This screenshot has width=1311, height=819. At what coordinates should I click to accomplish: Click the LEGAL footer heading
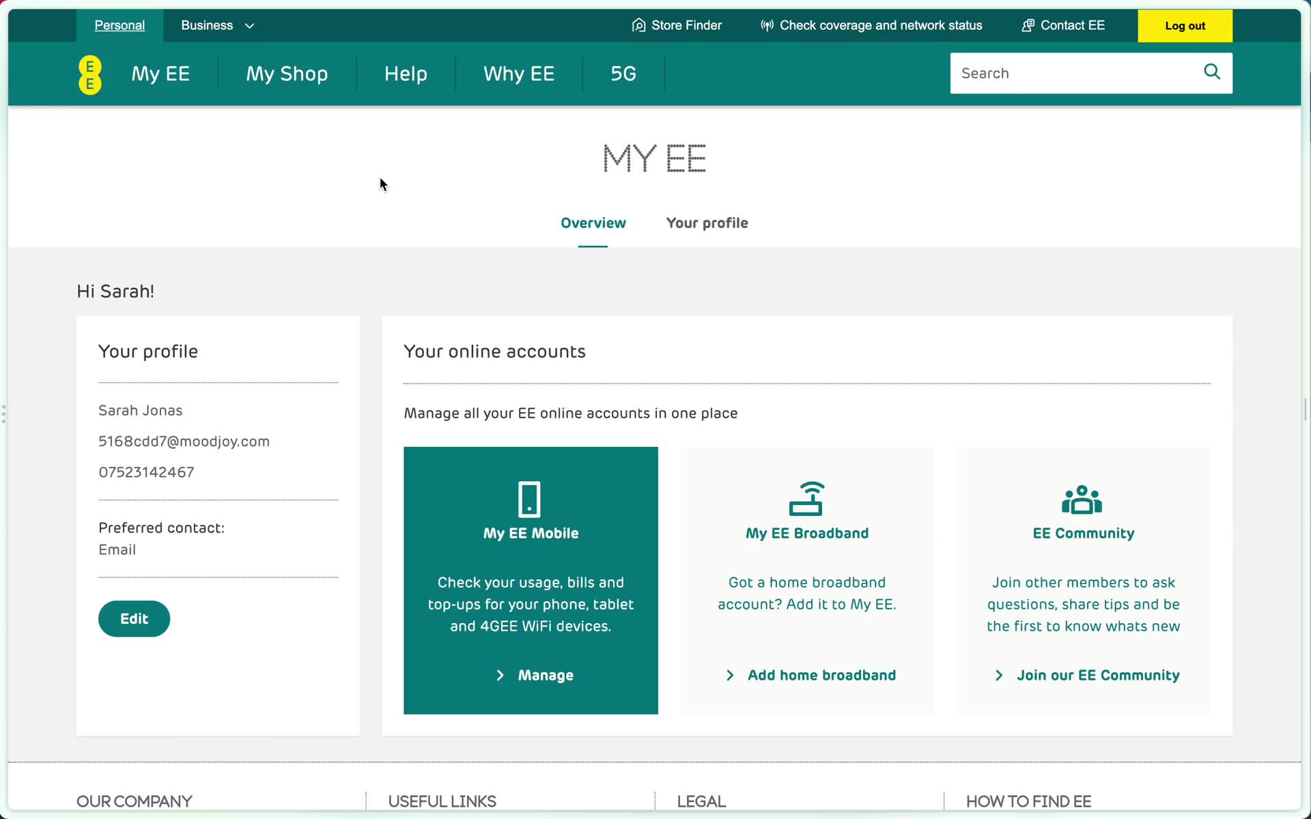(701, 801)
